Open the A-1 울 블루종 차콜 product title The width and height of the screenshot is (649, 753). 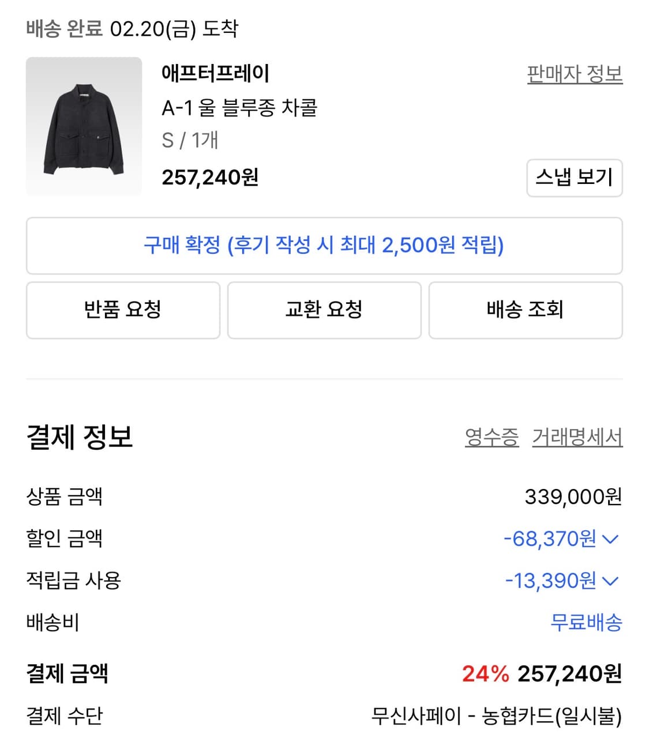click(x=239, y=107)
